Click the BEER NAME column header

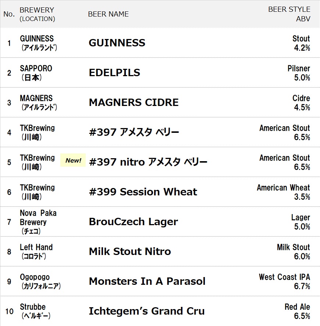coord(108,14)
